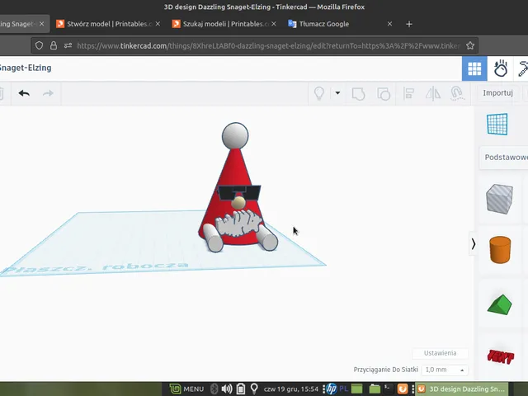Select the beige nose sphere
The width and height of the screenshot is (528, 396).
pyautogui.click(x=238, y=203)
